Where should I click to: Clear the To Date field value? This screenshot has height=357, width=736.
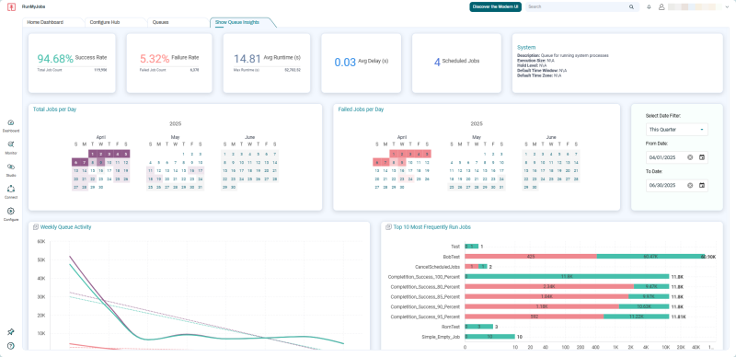click(690, 186)
